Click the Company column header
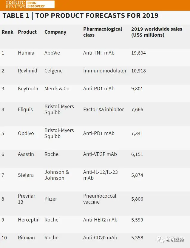 (x=55, y=32)
